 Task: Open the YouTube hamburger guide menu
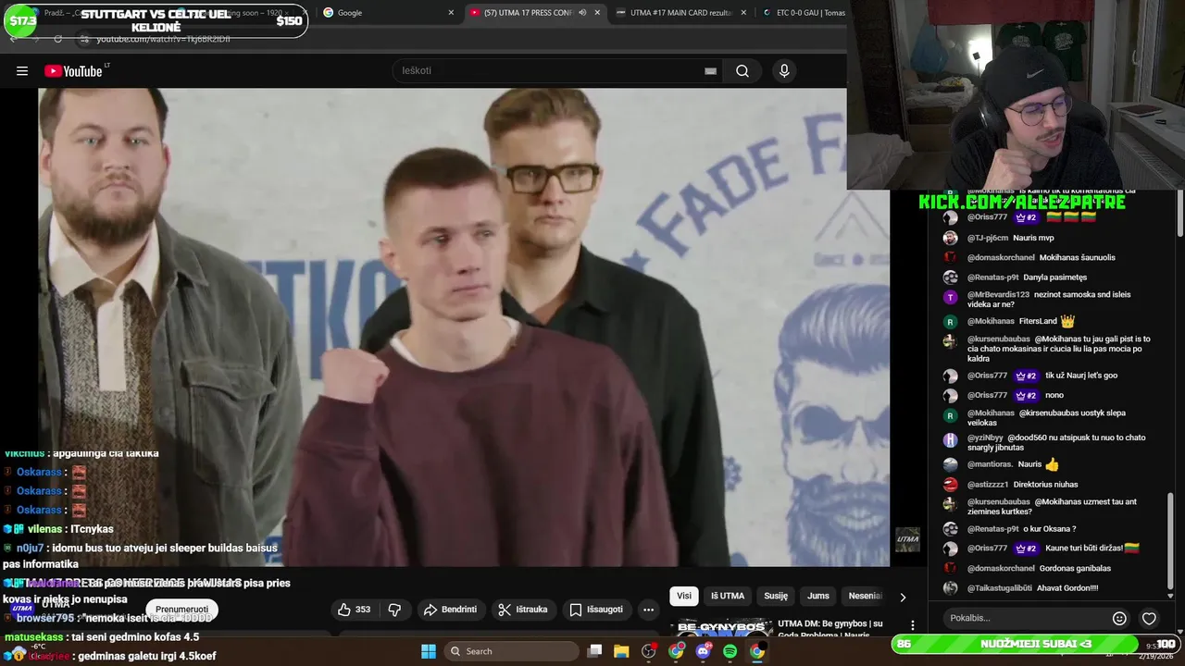tap(22, 71)
